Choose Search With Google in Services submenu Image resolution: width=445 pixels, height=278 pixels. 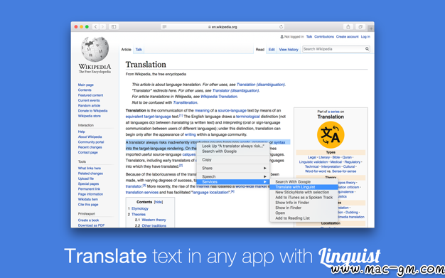click(x=304, y=182)
